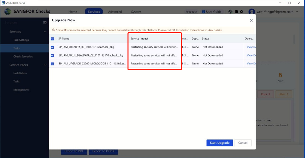This screenshot has width=305, height=158.
Task: Click the background page vertical scrollbar
Action: 294,39
